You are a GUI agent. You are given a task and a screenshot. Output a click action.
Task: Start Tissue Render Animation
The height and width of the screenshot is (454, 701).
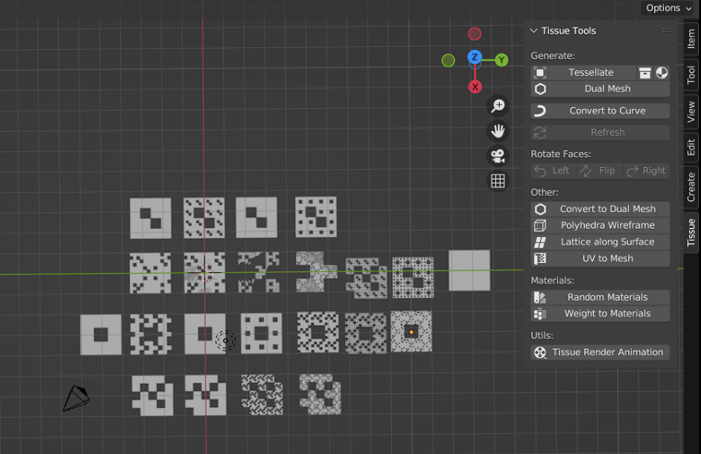(x=600, y=352)
